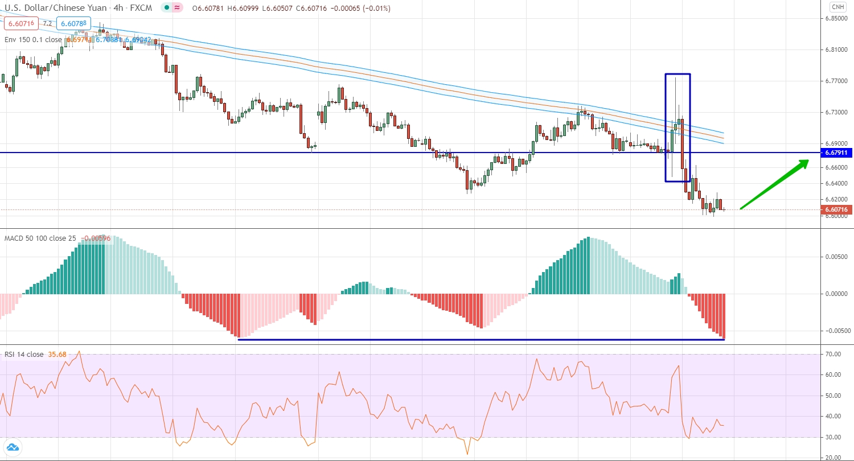Select the Env 150 0.1 close indicator legend

click(x=33, y=40)
